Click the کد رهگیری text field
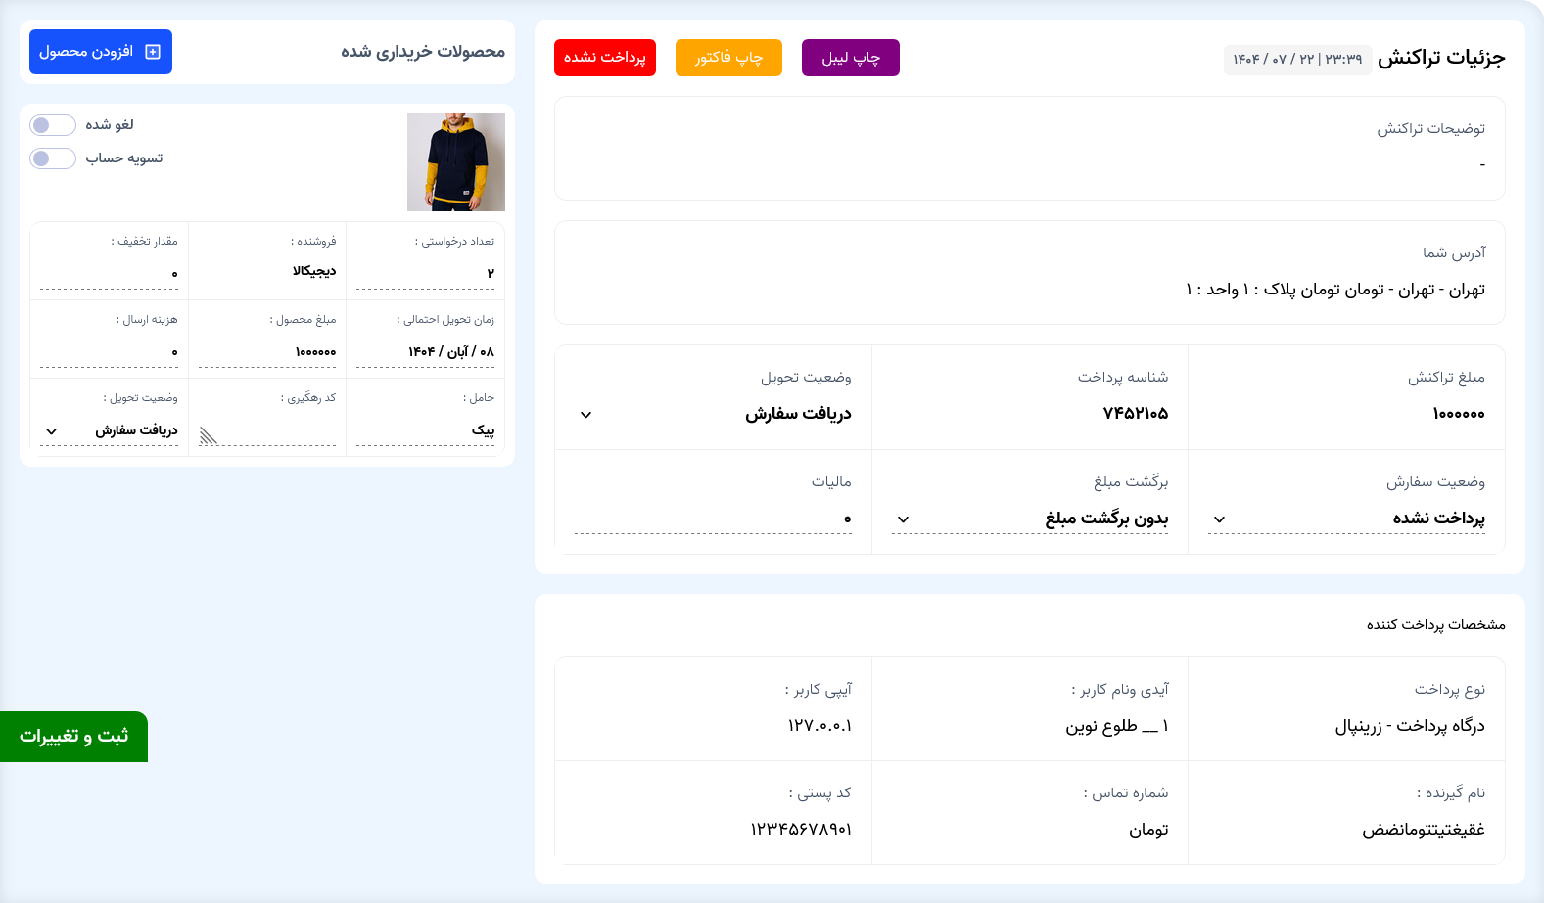Image resolution: width=1544 pixels, height=903 pixels. point(266,430)
